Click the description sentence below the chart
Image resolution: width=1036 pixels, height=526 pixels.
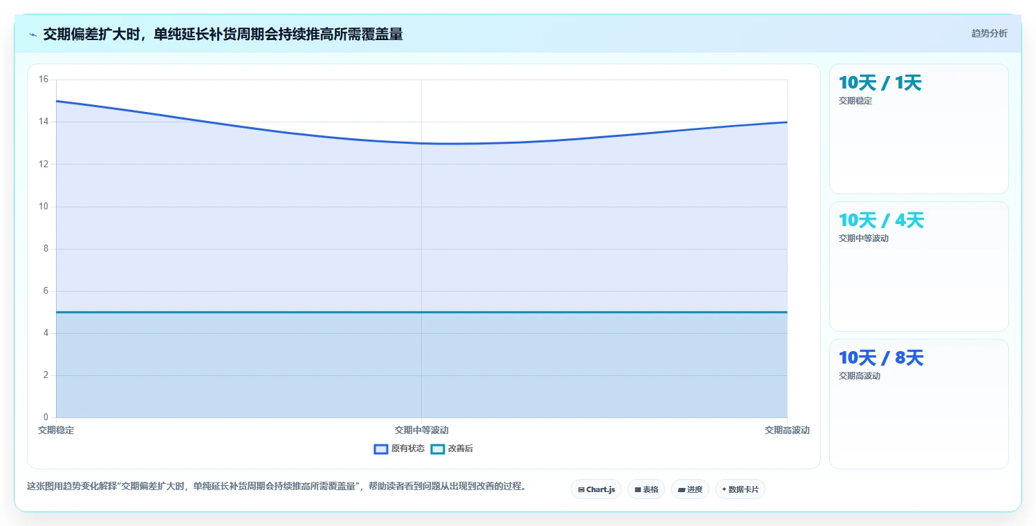(x=277, y=487)
